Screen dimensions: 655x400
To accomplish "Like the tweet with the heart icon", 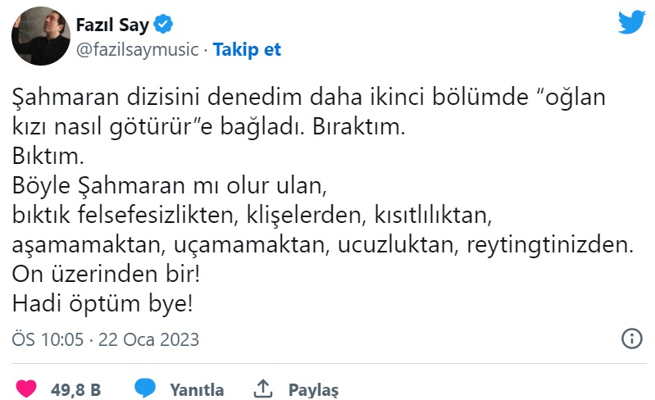I will tap(26, 388).
